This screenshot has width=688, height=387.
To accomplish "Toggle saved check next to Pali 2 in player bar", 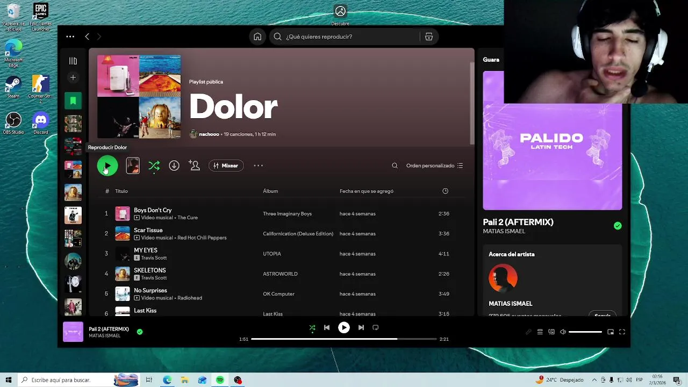I will pos(140,332).
